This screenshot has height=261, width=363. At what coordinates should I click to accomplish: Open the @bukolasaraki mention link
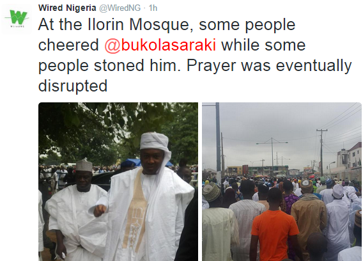160,45
